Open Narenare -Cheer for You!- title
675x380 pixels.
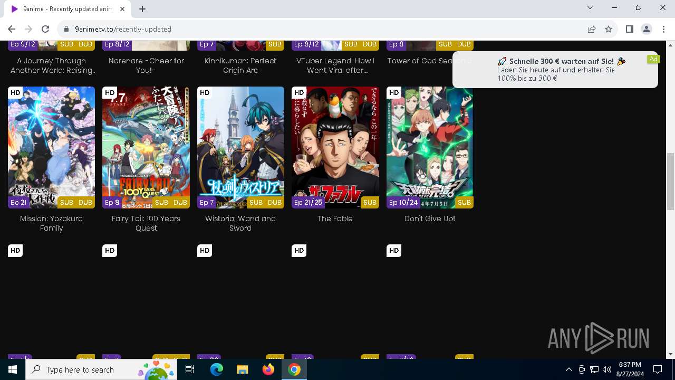146,65
